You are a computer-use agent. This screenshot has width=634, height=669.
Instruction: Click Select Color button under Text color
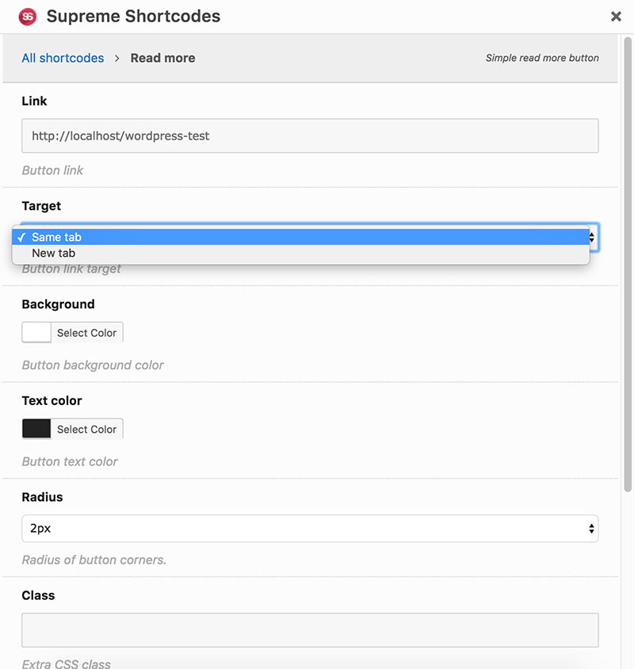(x=86, y=429)
